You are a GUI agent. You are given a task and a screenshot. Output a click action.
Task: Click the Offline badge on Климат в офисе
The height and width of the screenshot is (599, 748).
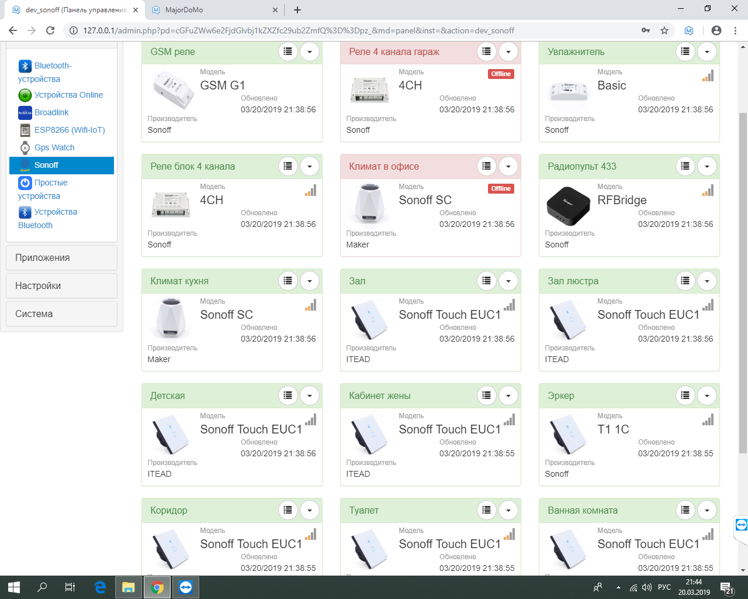point(501,188)
